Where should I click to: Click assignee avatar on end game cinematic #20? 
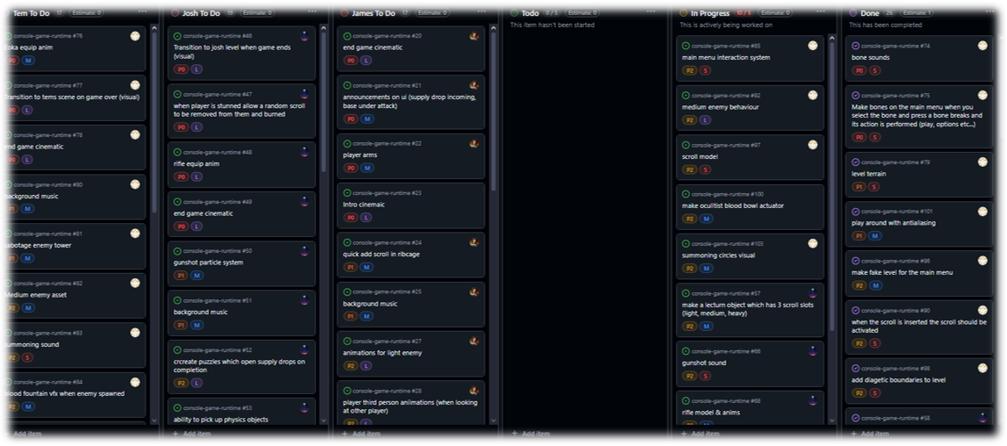474,36
